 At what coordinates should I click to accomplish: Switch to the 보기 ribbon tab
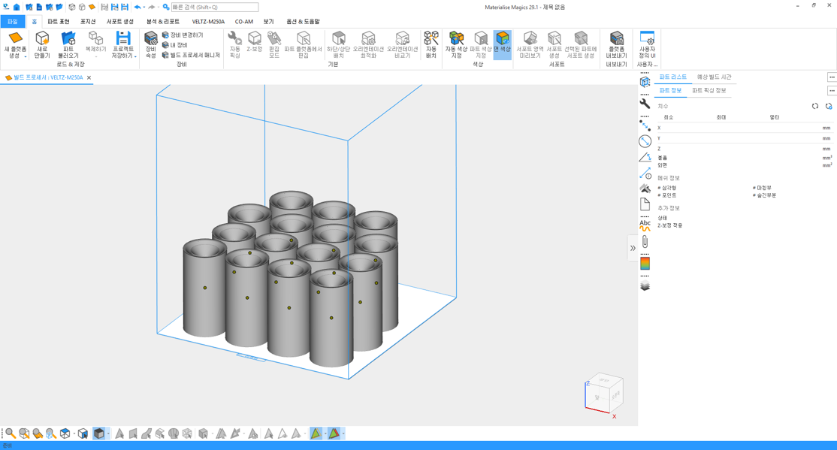pyautogui.click(x=268, y=22)
